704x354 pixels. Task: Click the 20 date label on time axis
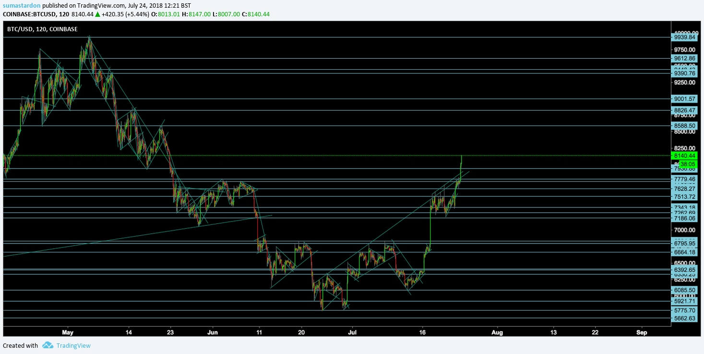tap(301, 332)
